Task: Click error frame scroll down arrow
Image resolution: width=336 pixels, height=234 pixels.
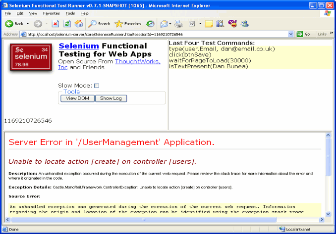Action: (328, 214)
